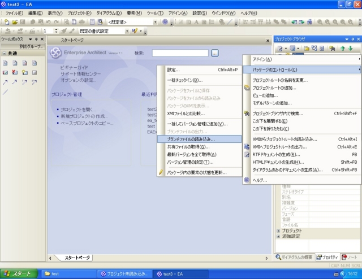Select ブランチファイルの読み込み menu entry
The image size is (362, 279).
[199, 139]
